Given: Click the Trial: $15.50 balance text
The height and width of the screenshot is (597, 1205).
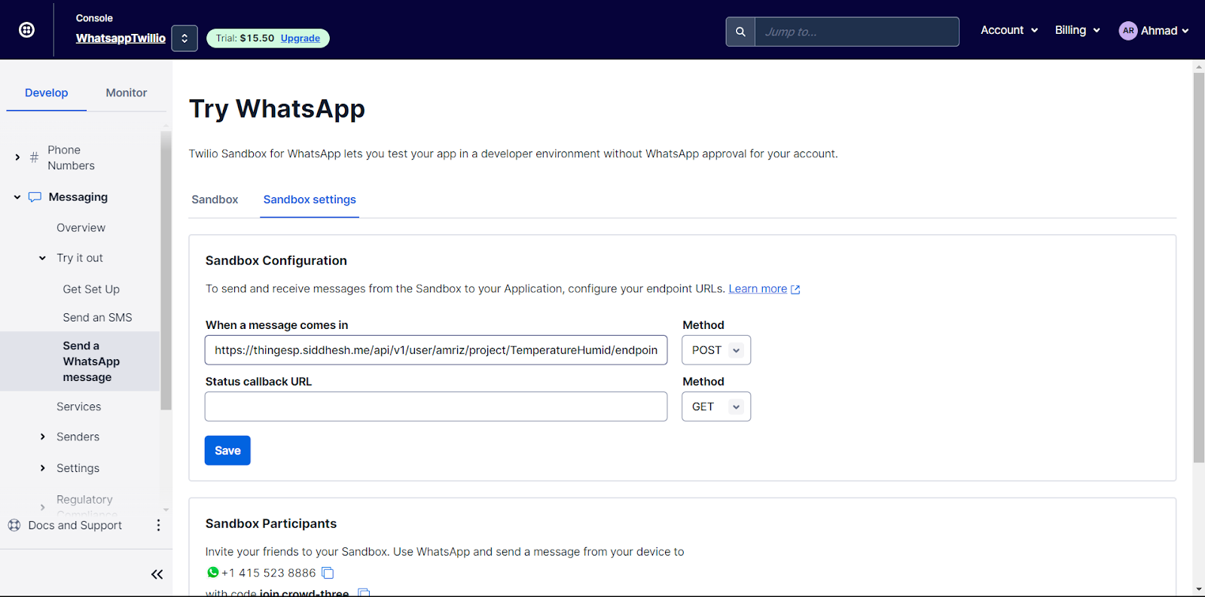Looking at the screenshot, I should pyautogui.click(x=246, y=38).
